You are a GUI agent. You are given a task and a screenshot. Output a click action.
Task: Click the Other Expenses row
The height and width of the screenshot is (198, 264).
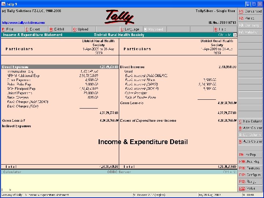[52, 80]
